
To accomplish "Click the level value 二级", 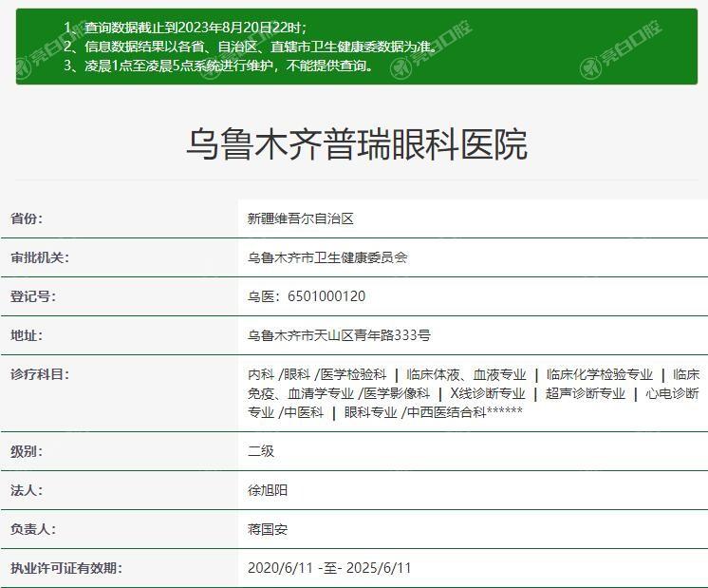I will coord(261,451).
